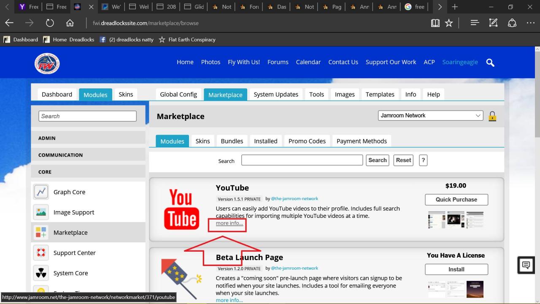Click Quick Purchase for YouTube module

[456, 200]
